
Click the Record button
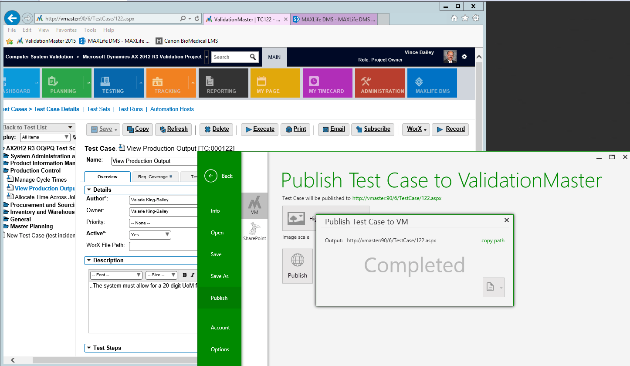(450, 129)
